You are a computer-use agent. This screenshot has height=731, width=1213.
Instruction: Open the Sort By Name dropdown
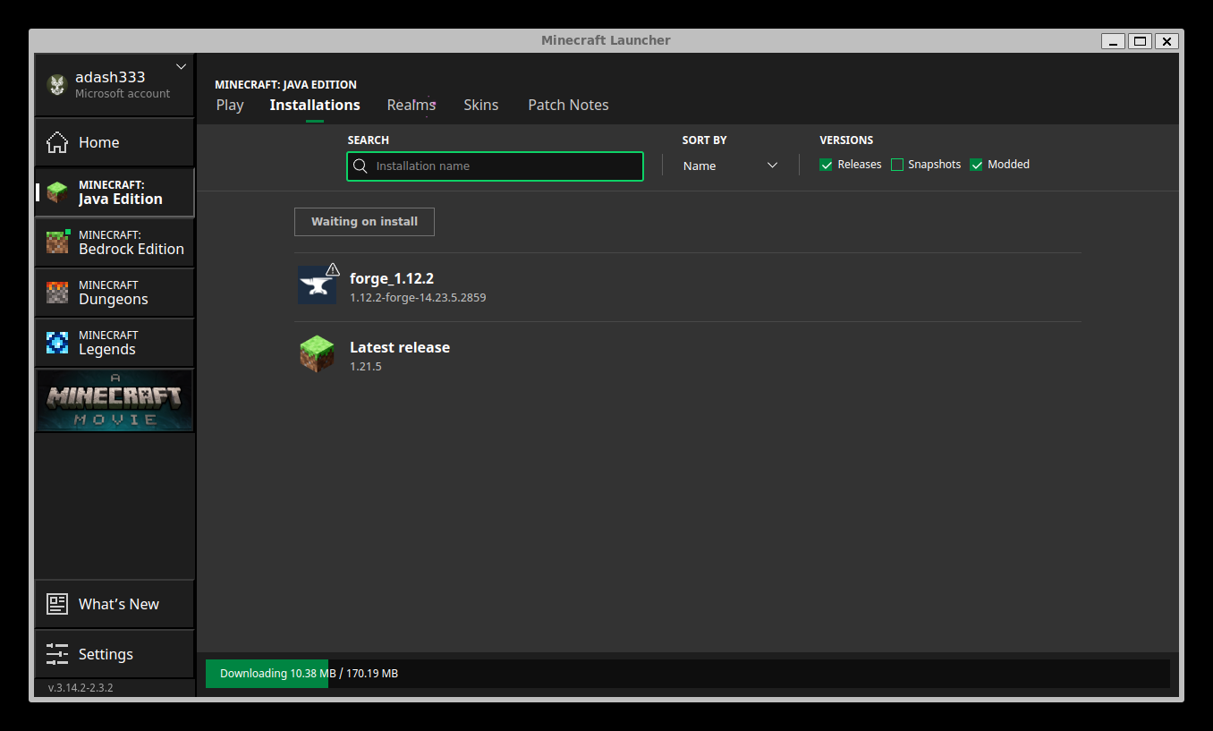(730, 166)
